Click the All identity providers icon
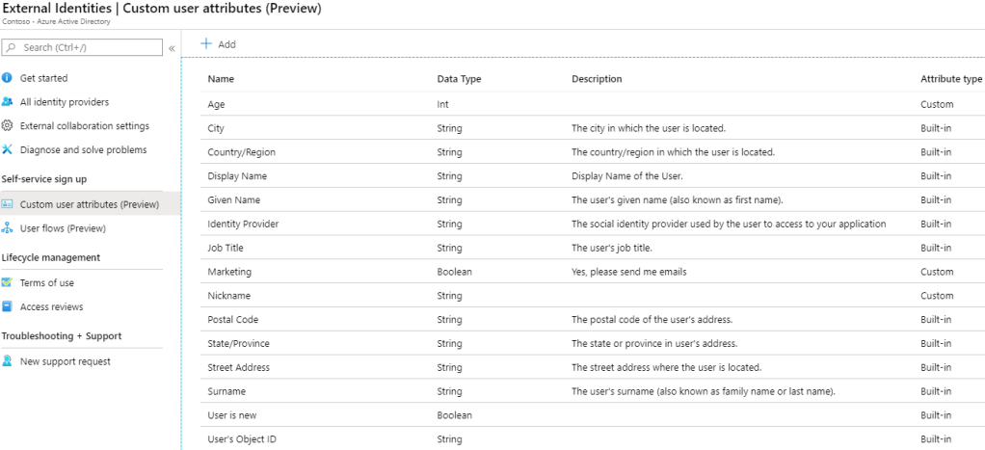Image resolution: width=985 pixels, height=450 pixels. click(8, 102)
